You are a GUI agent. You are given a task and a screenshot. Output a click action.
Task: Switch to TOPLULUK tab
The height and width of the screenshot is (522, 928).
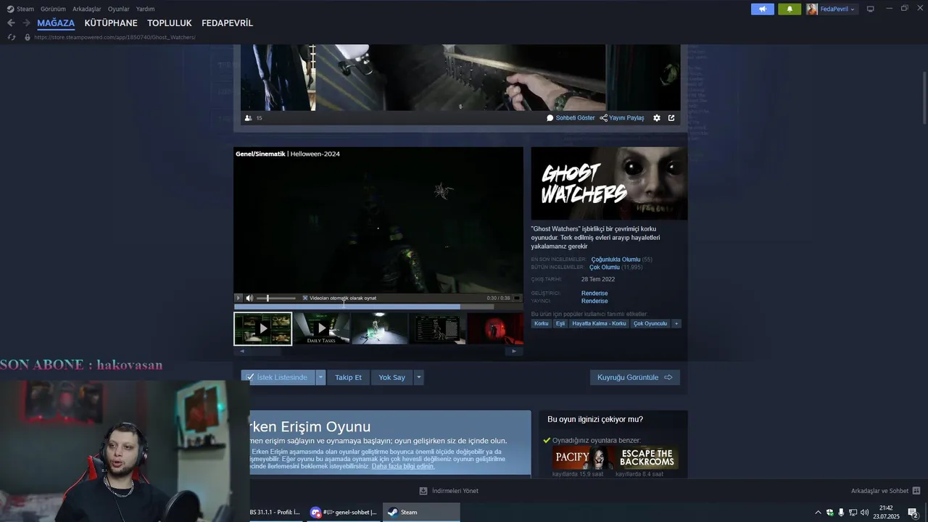[170, 23]
